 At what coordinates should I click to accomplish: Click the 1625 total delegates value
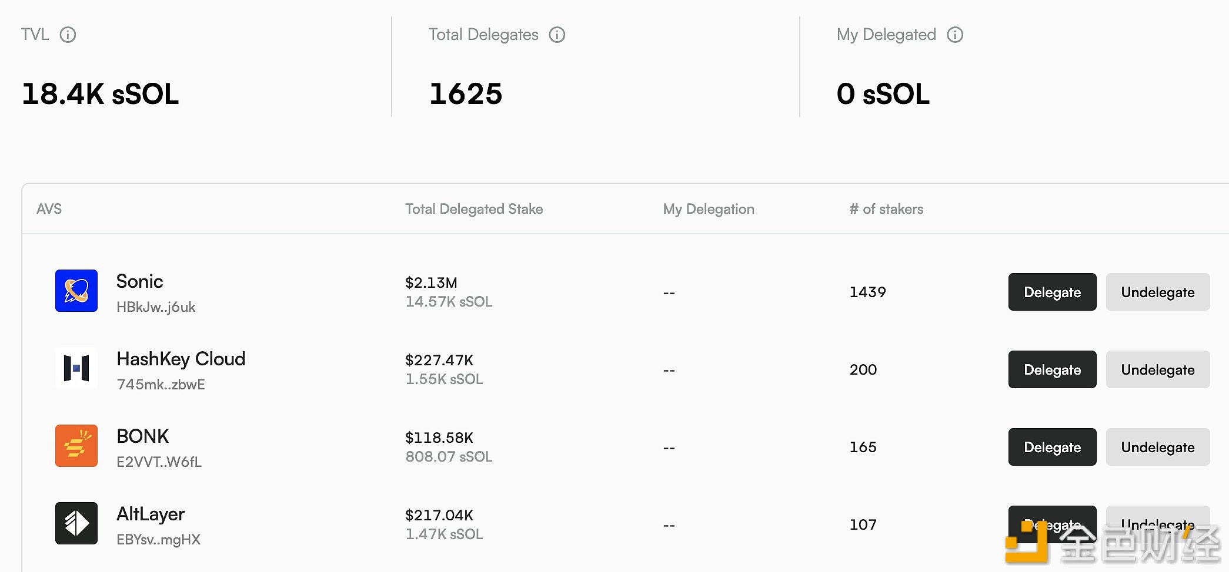(466, 94)
